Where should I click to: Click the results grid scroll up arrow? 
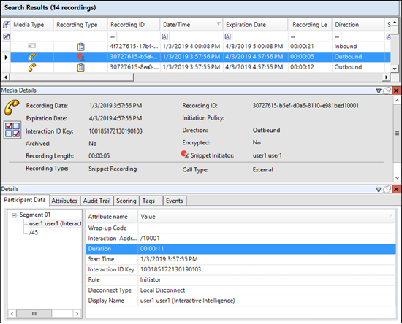[x=395, y=23]
